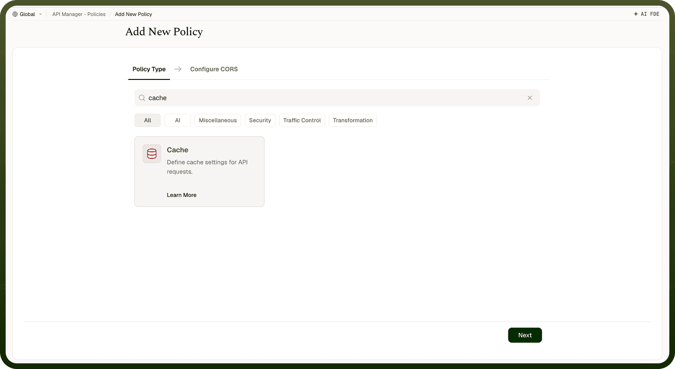Screen dimensions: 675x369
Task: Switch to the Configure CORS step
Action: coord(214,69)
